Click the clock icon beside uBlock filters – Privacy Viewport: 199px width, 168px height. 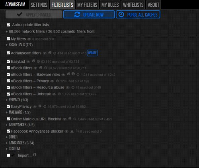pos(57,81)
